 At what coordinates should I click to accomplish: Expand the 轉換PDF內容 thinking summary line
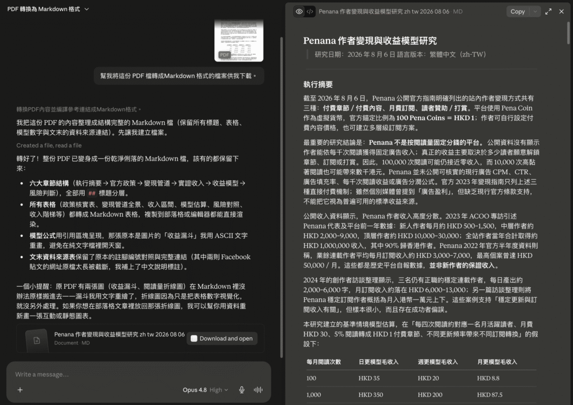pyautogui.click(x=78, y=109)
